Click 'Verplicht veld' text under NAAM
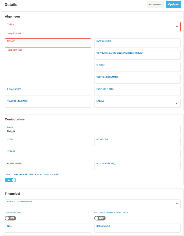The height and width of the screenshot is (236, 184). click(15, 50)
